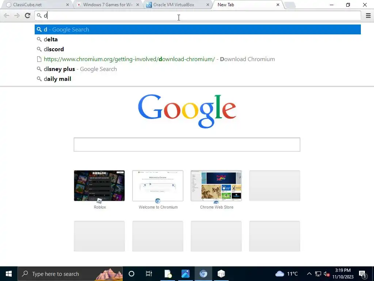Switch to the Windows 7 Games tab

[x=107, y=5]
